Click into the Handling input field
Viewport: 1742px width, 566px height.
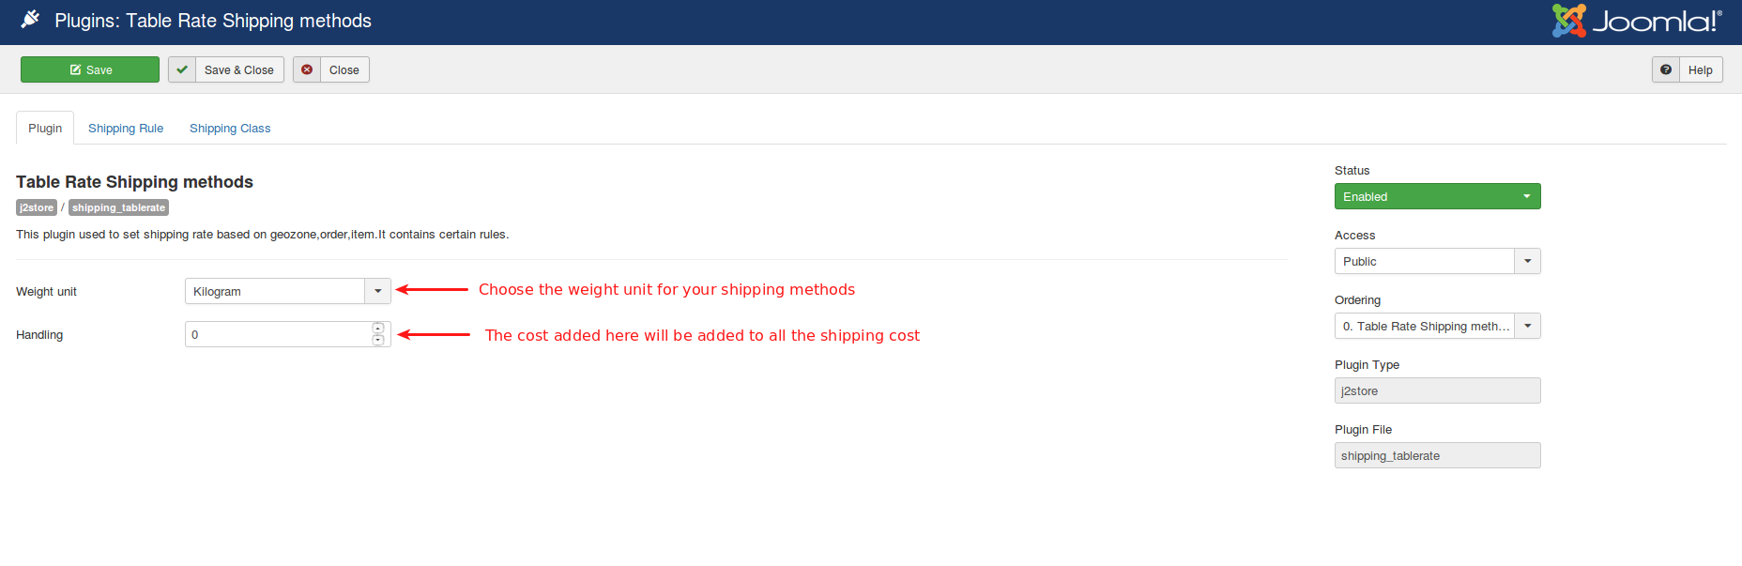(278, 334)
